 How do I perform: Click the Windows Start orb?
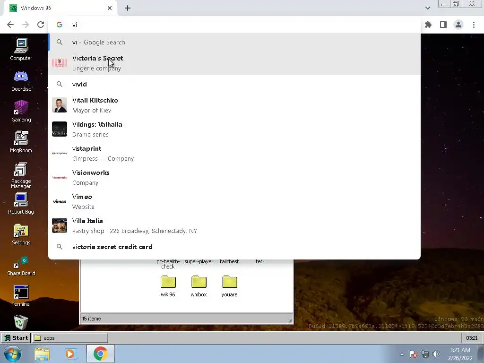(12, 354)
